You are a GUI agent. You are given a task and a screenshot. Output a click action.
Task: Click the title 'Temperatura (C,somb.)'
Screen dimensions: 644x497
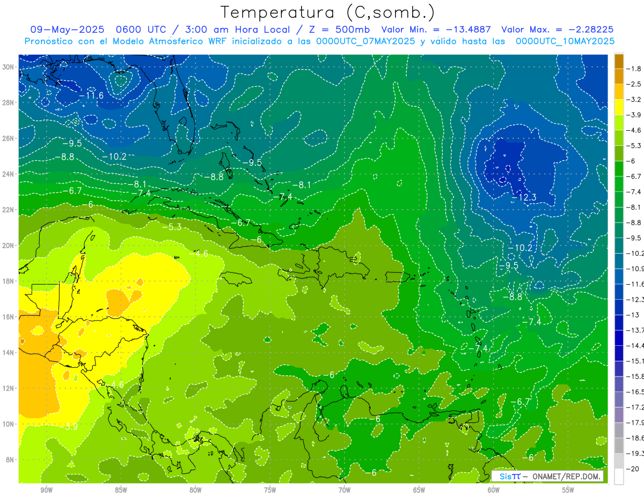point(328,12)
